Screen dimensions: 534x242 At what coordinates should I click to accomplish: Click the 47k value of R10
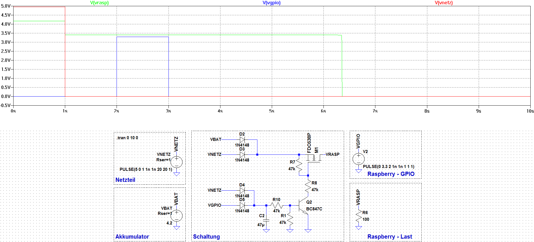(277, 211)
